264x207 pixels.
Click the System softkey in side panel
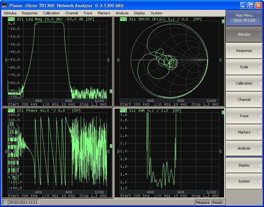coord(244,181)
